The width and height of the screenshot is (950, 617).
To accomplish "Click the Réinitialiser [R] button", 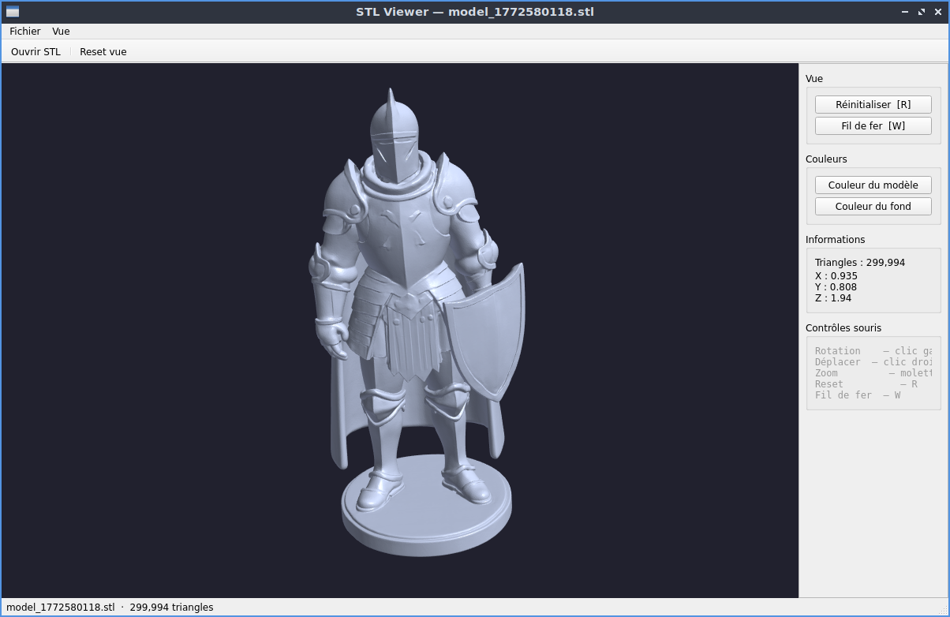I will (x=873, y=104).
